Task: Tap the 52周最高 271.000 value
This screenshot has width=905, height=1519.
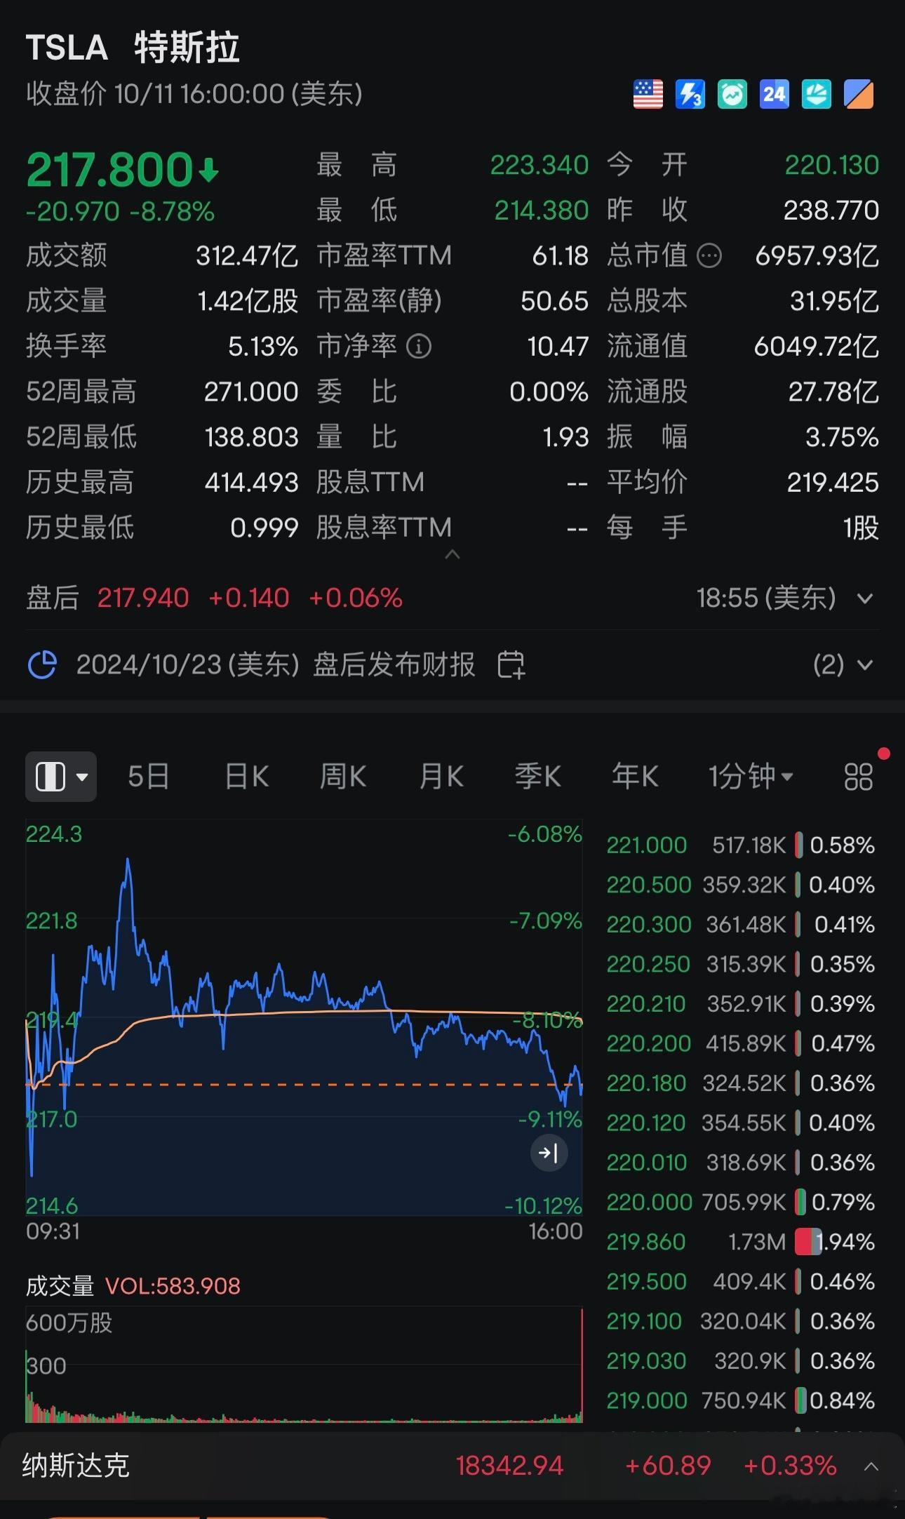Action: pos(251,392)
